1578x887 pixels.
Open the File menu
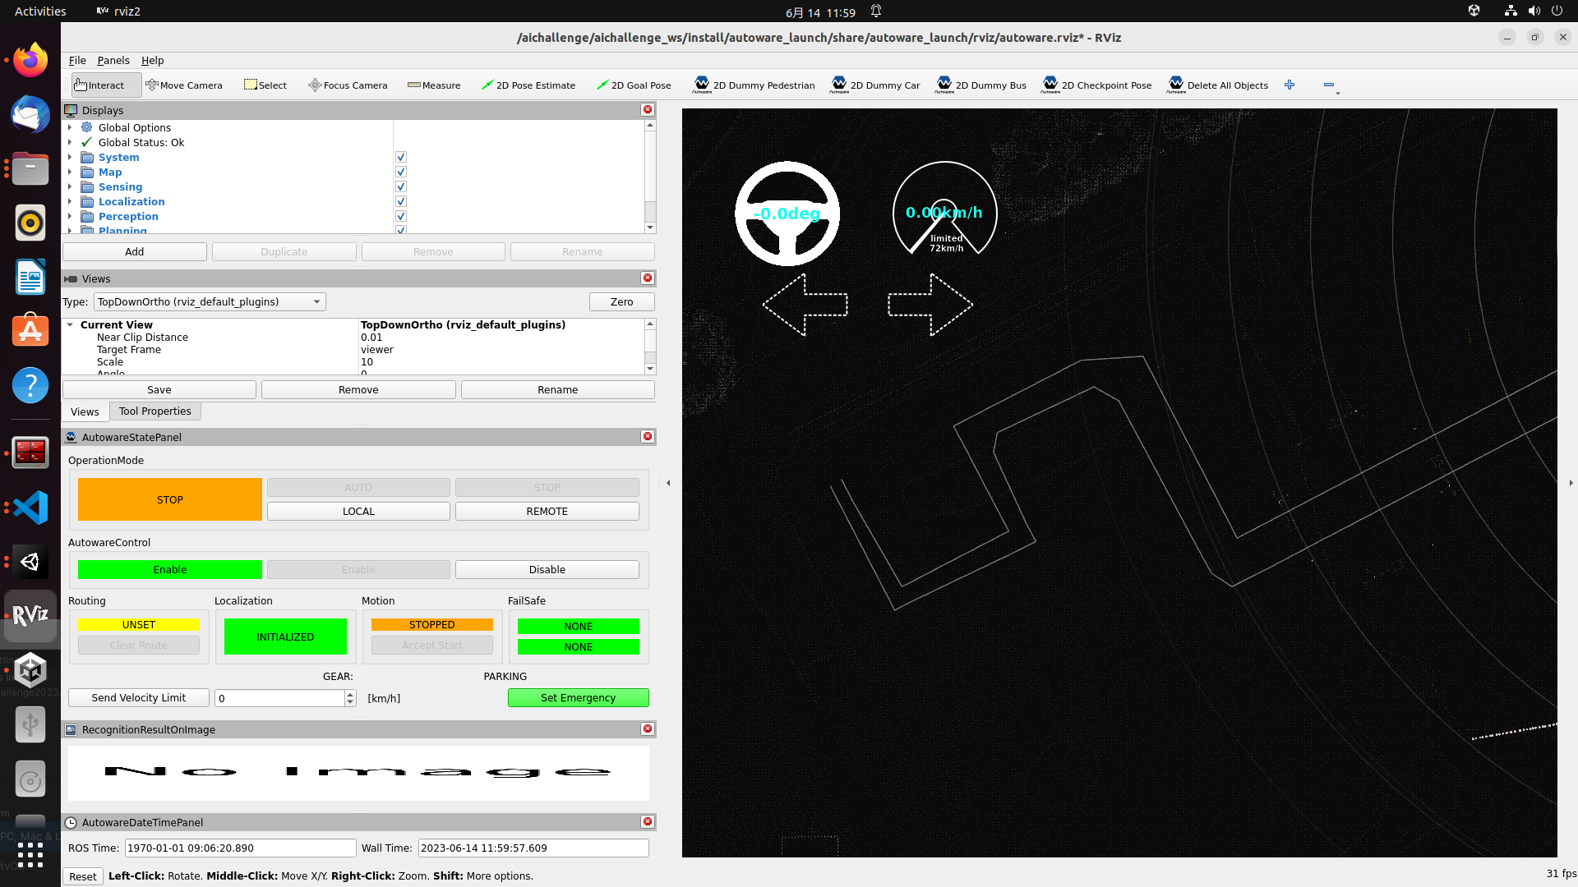tap(77, 61)
